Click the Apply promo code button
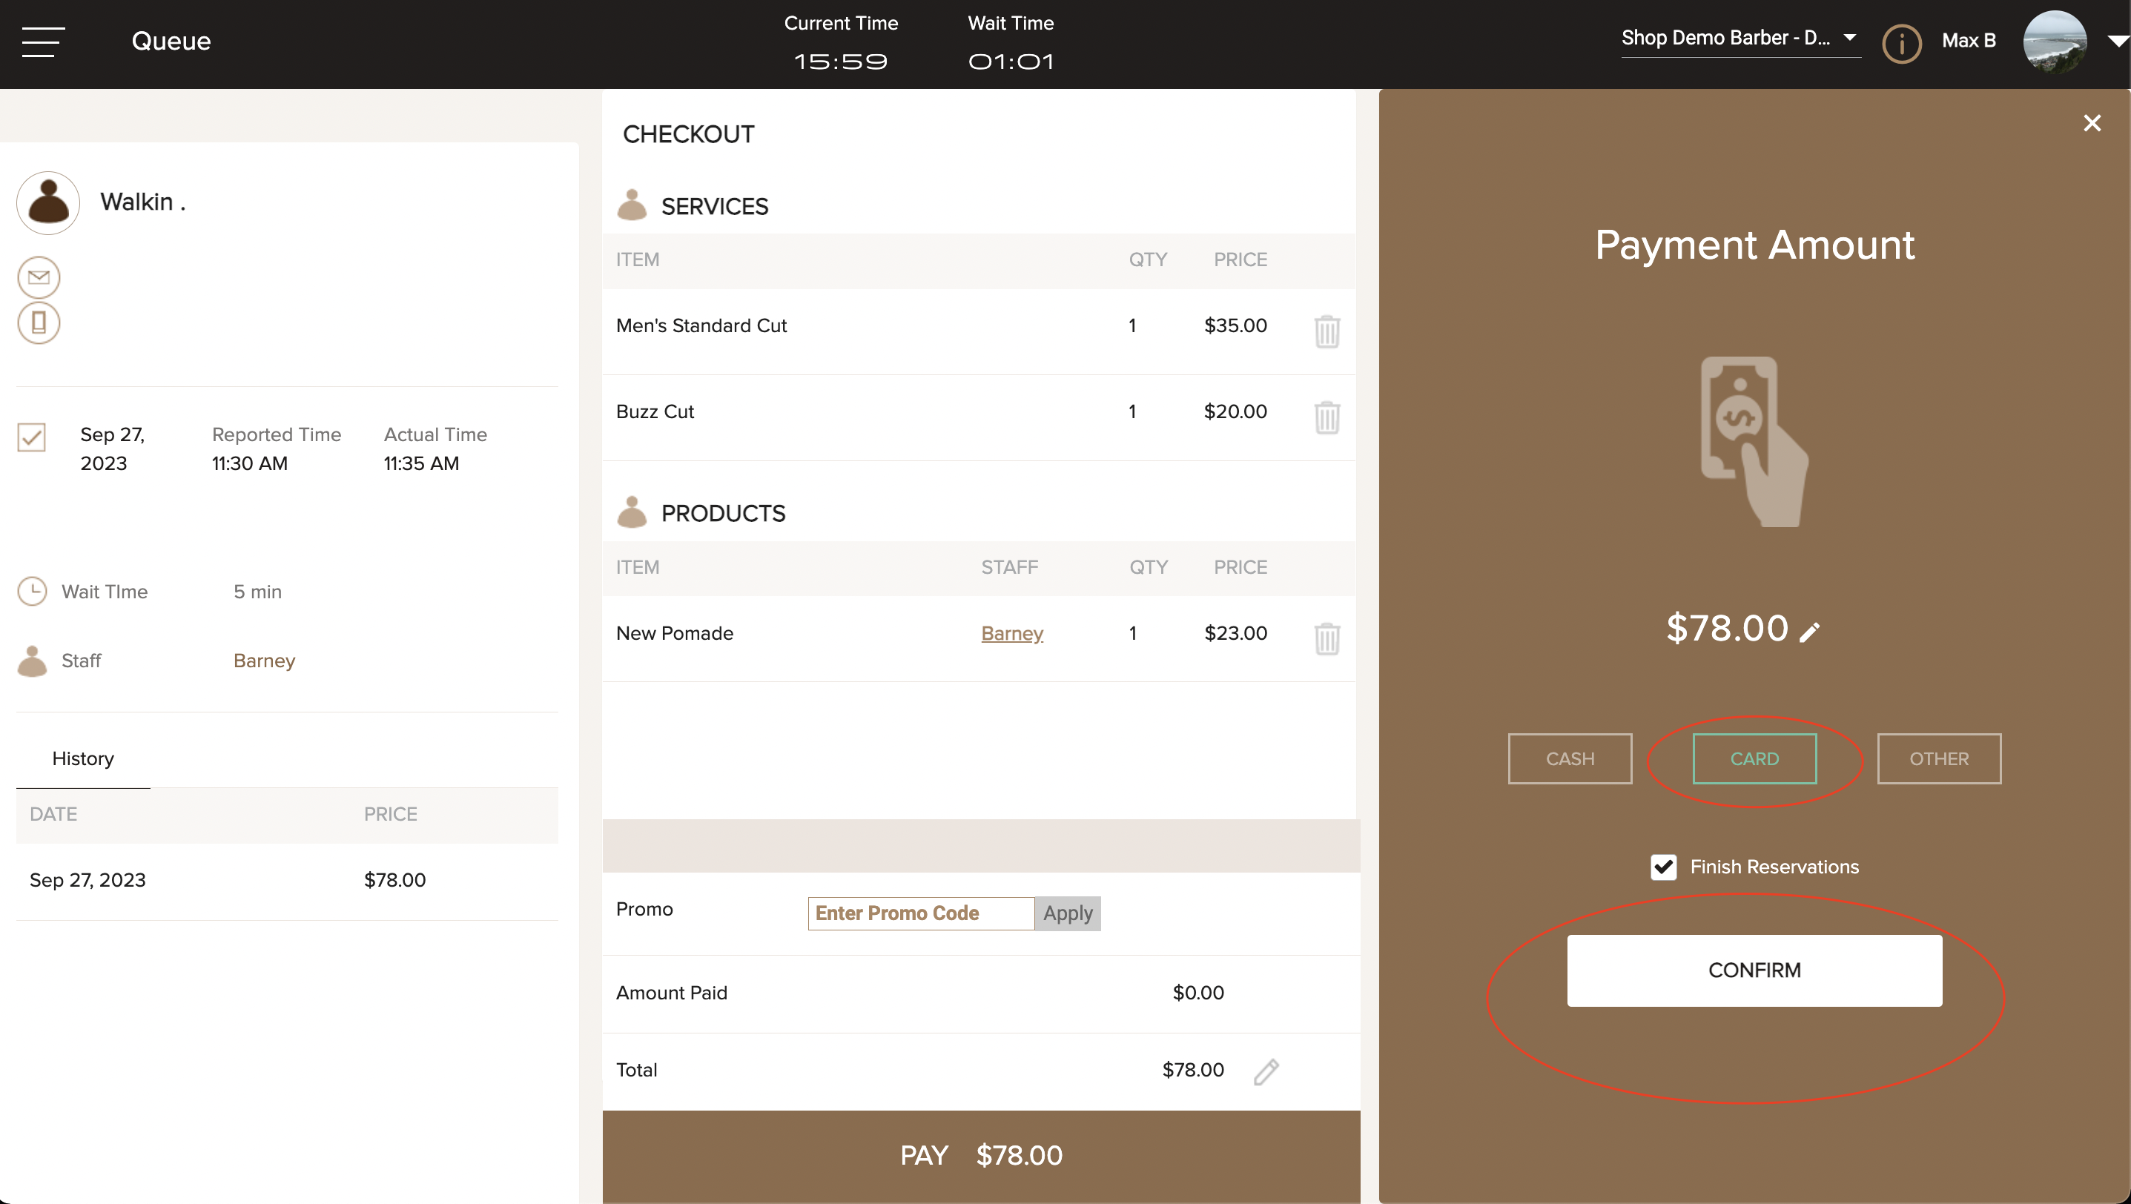2131x1204 pixels. tap(1065, 913)
